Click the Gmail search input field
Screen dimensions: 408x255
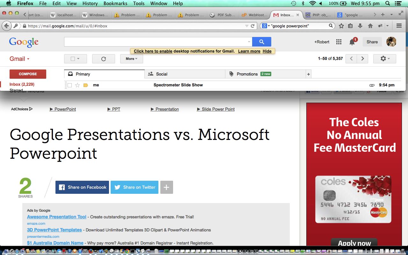coord(156,42)
